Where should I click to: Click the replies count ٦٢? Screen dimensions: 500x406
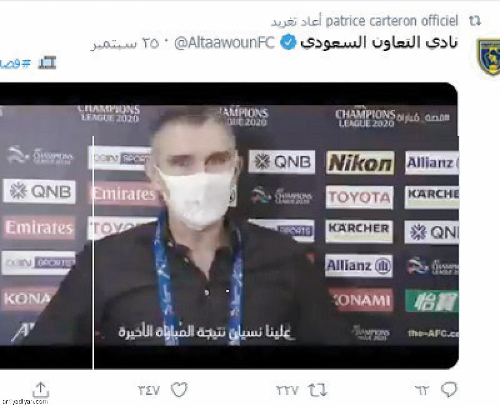tap(422, 390)
